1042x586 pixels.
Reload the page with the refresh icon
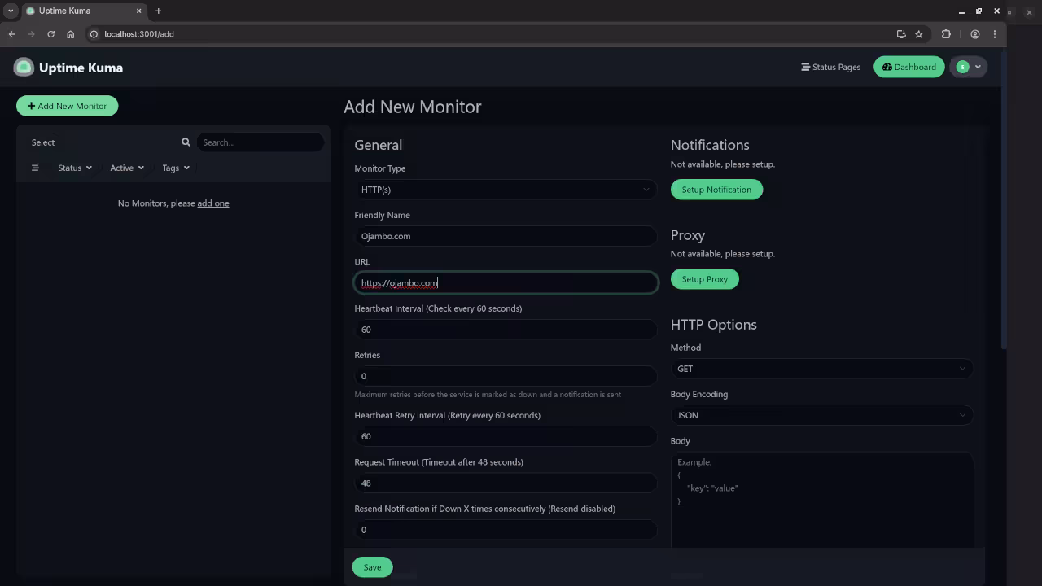[50, 34]
